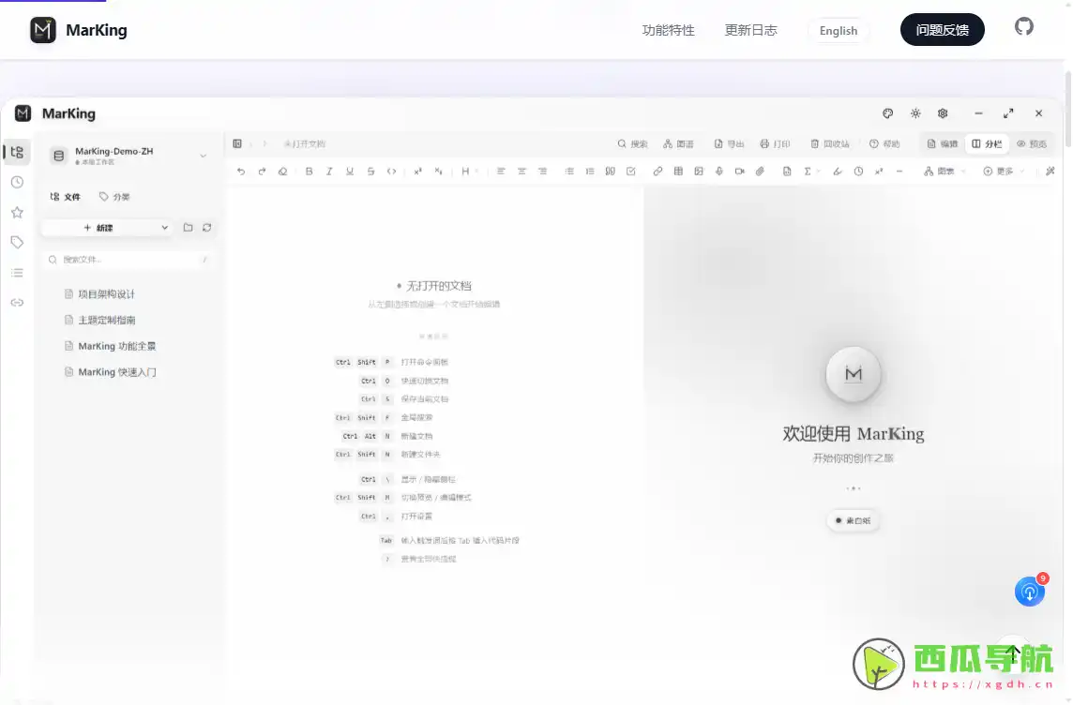
Task: Toggle strikethrough formatting
Action: click(x=370, y=172)
